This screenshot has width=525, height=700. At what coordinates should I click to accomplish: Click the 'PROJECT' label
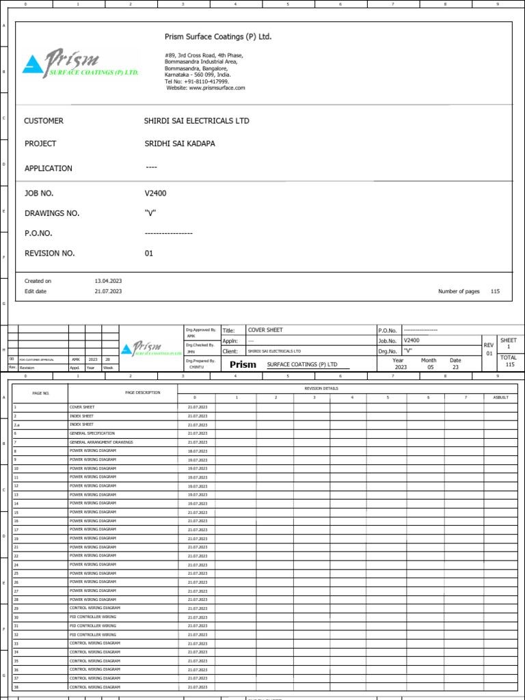click(40, 144)
